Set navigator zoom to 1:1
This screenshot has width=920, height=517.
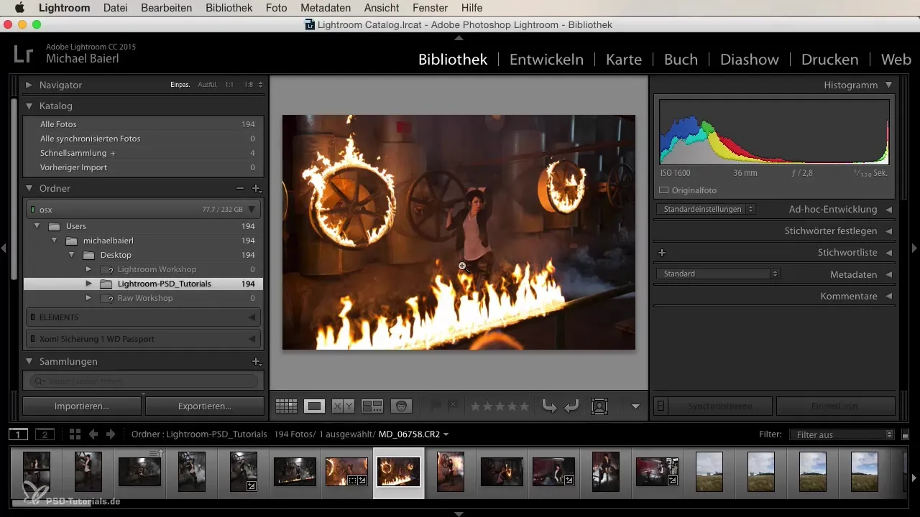coord(229,85)
